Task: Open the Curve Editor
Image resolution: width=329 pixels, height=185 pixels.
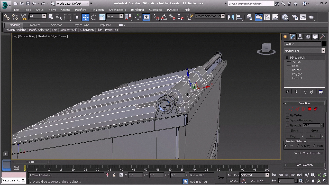Action: point(267,17)
